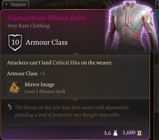This screenshot has width=159, height=140.
Task: Click the 1,600 gold value
Action: (129, 133)
